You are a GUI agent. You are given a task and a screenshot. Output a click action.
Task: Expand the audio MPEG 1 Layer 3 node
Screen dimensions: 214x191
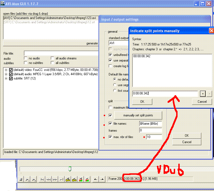pyautogui.click(x=6, y=74)
